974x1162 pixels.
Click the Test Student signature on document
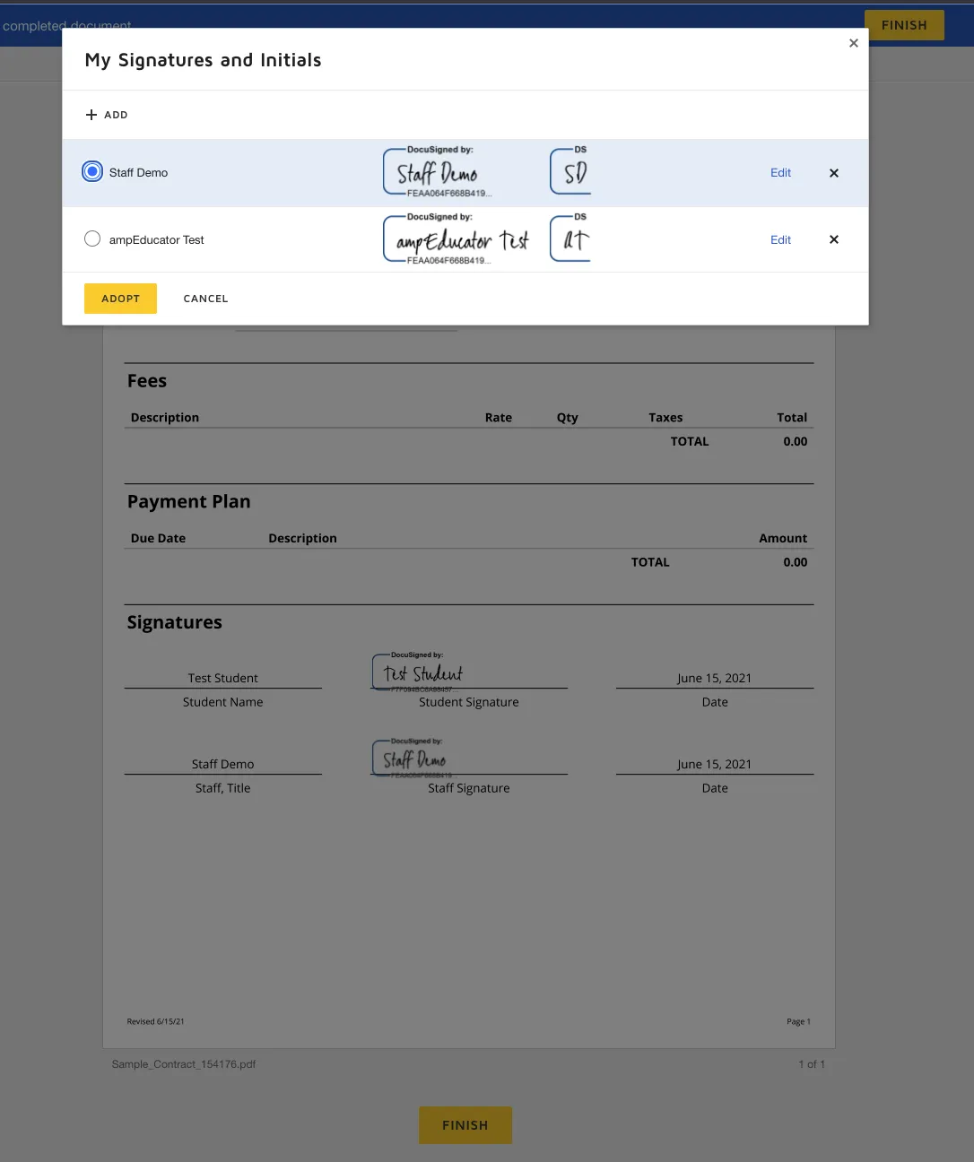(x=419, y=672)
